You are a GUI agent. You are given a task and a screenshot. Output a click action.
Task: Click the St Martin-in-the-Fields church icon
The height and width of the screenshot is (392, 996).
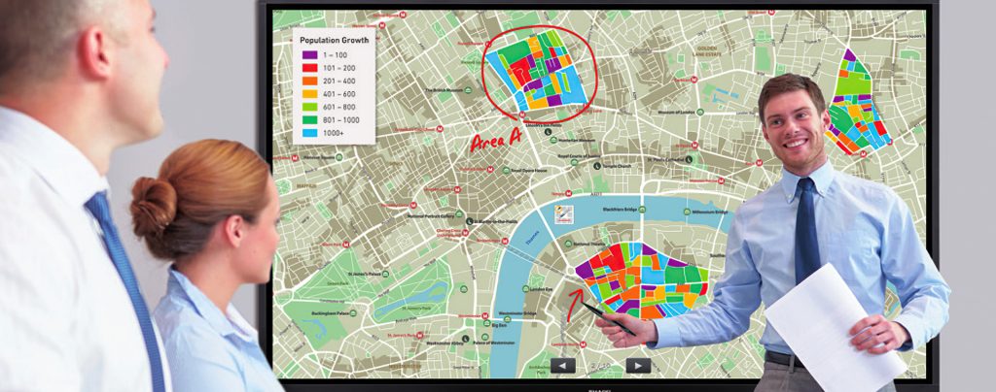(470, 221)
